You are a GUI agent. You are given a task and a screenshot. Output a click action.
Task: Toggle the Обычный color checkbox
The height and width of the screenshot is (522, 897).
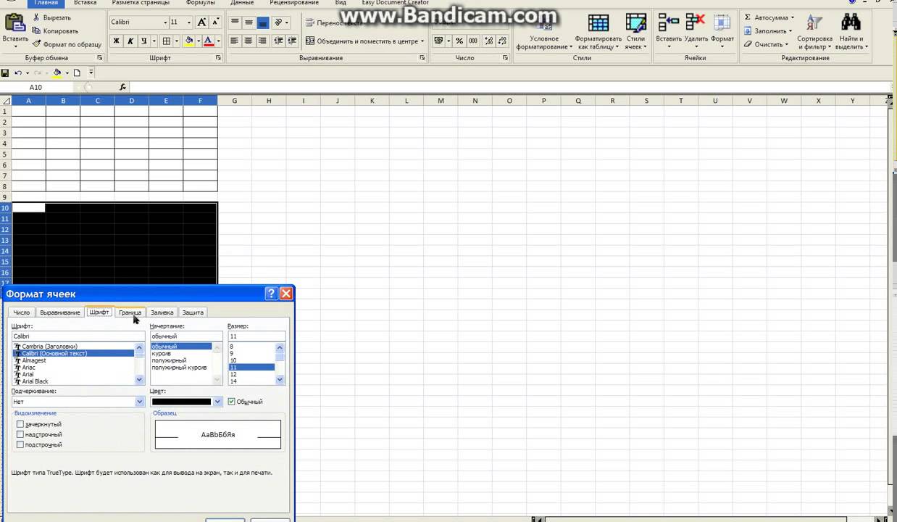pyautogui.click(x=232, y=402)
